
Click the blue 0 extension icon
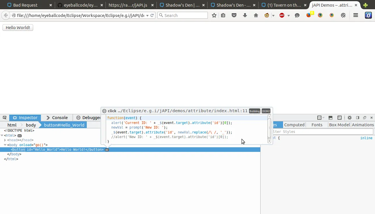[x=368, y=15]
